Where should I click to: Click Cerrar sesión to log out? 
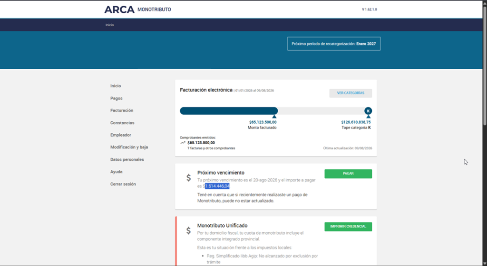[x=123, y=184]
